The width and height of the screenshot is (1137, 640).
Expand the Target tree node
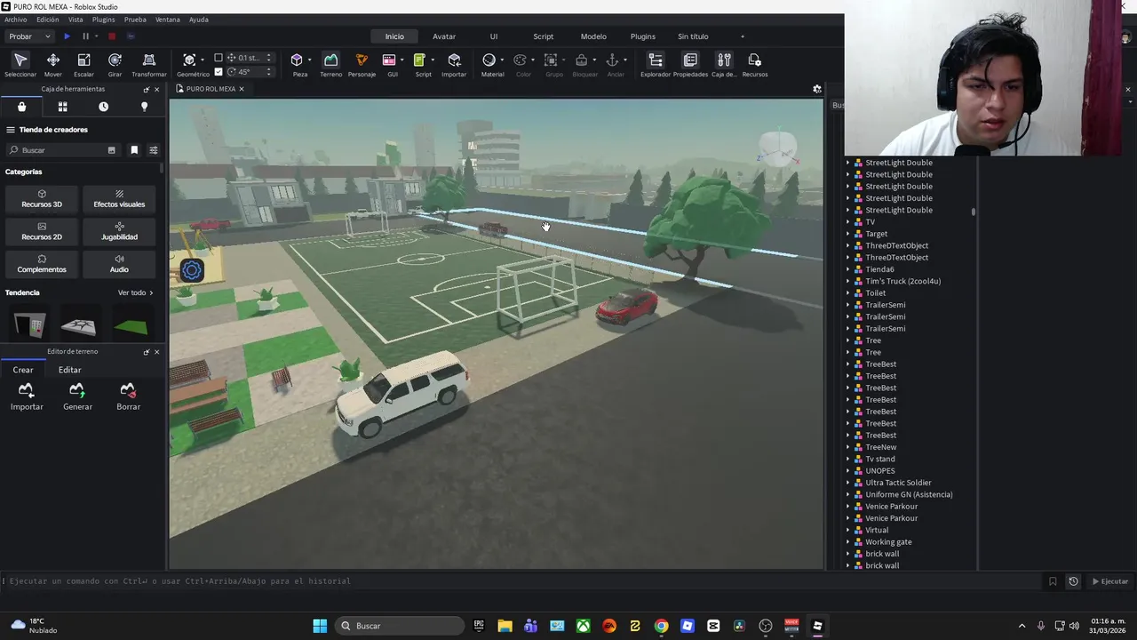click(847, 234)
